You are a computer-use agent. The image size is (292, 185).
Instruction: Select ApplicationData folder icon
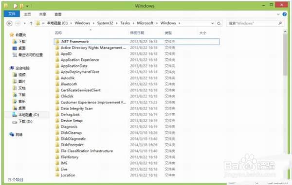(57, 66)
